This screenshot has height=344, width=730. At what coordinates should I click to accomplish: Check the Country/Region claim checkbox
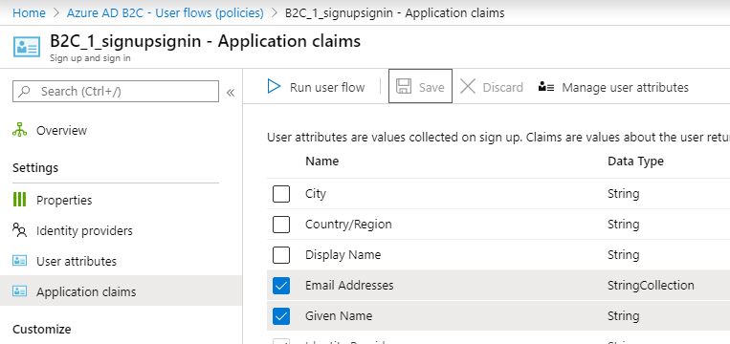tap(281, 225)
